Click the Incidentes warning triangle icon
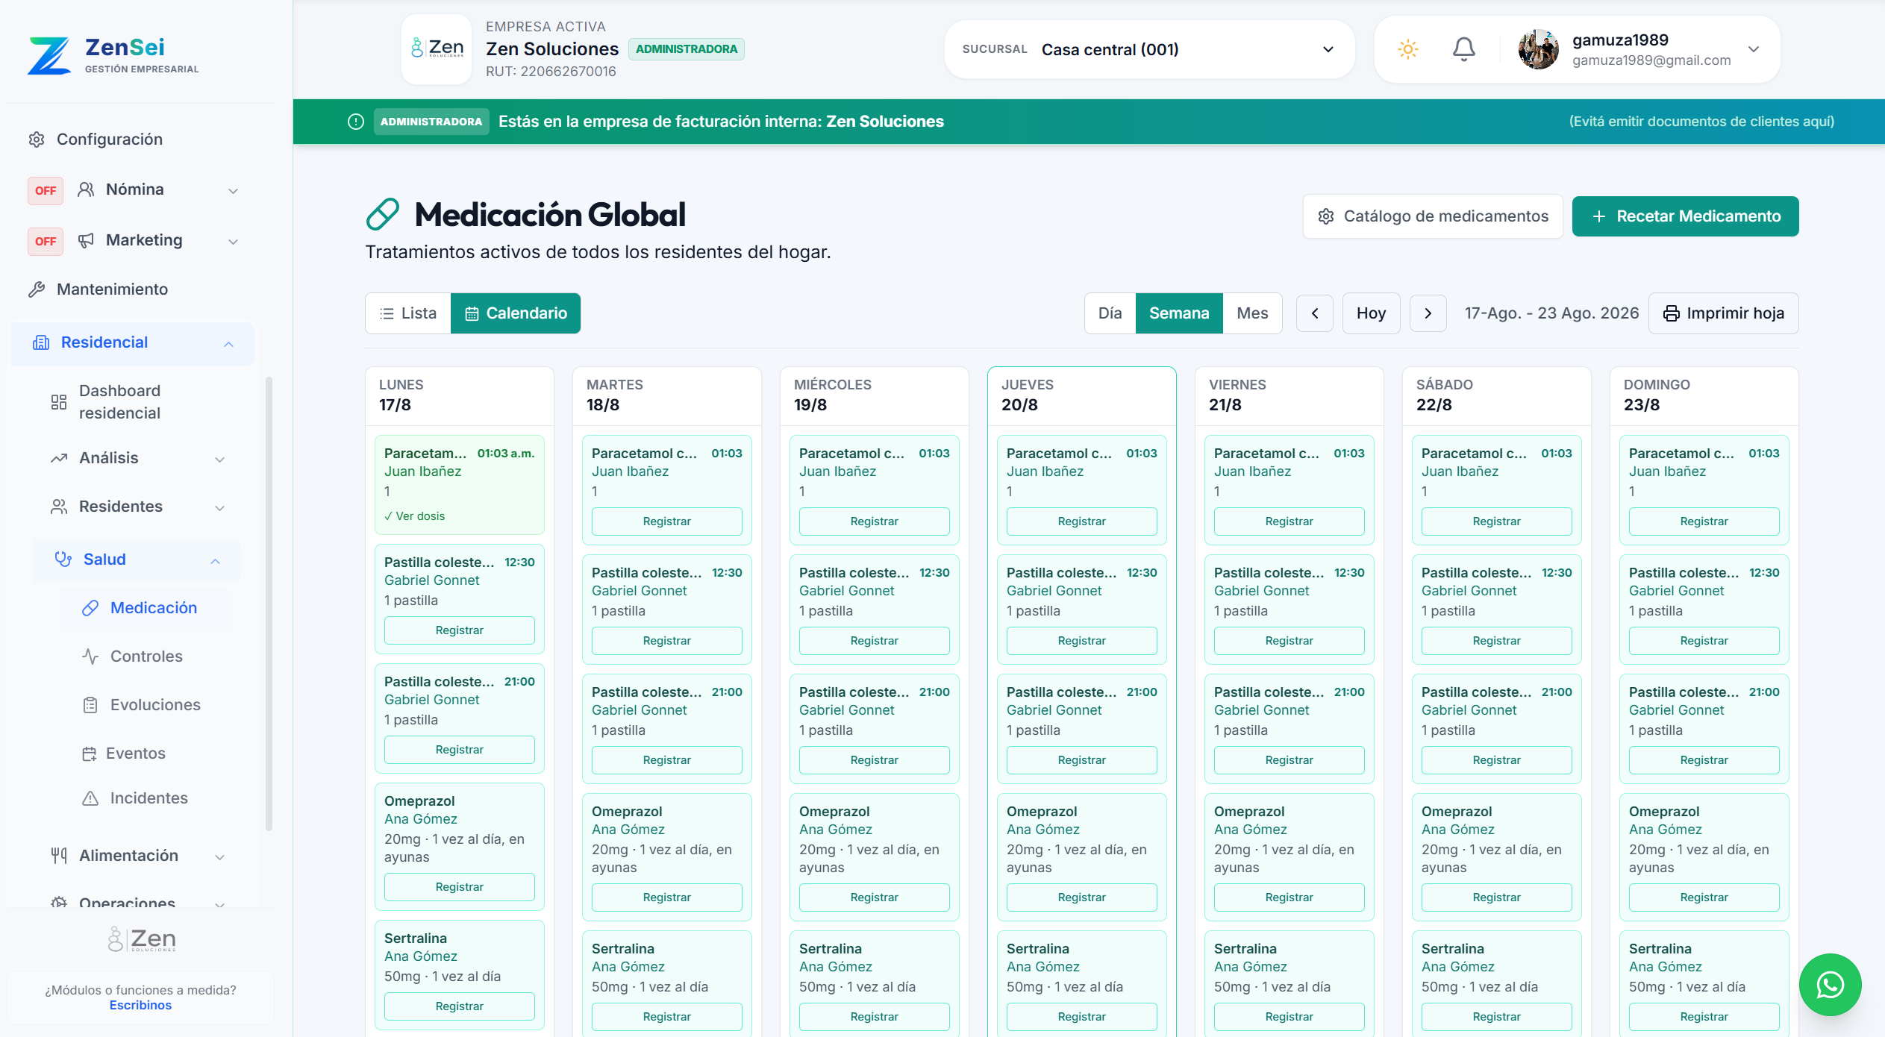This screenshot has width=1885, height=1037. (x=90, y=798)
